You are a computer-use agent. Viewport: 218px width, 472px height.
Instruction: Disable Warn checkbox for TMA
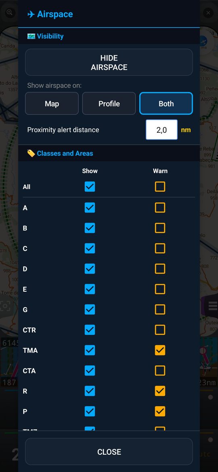pos(160,350)
